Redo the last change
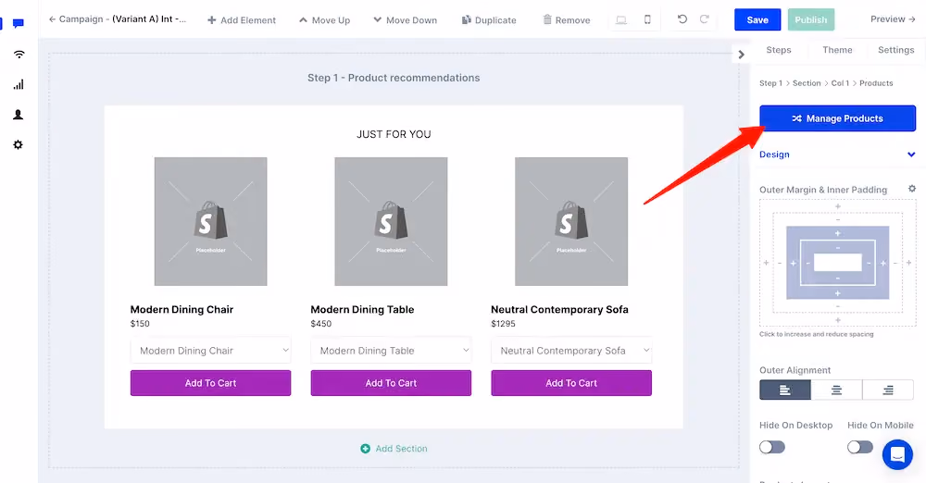 point(705,19)
